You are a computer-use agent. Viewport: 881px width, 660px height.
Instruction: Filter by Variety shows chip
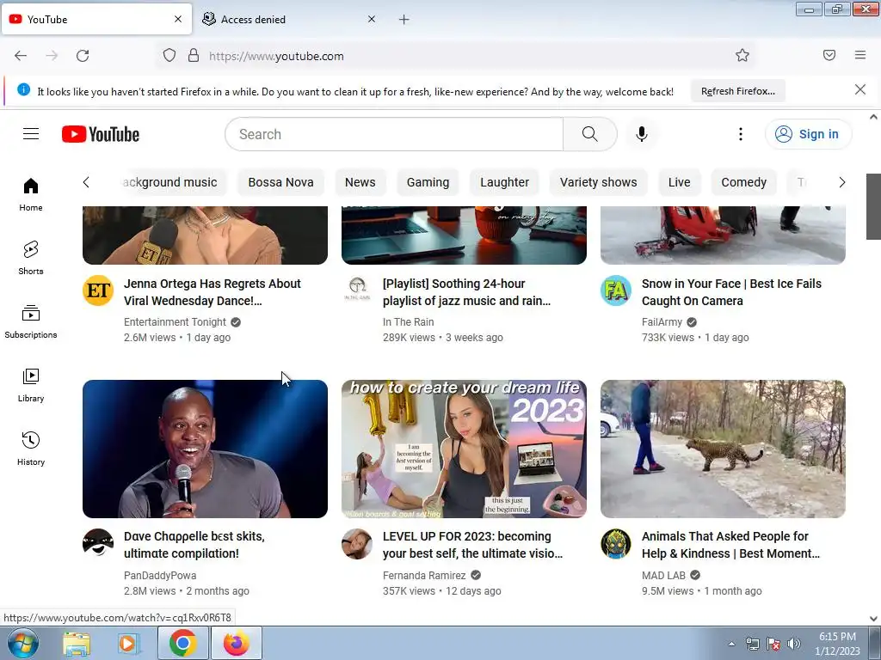599,182
